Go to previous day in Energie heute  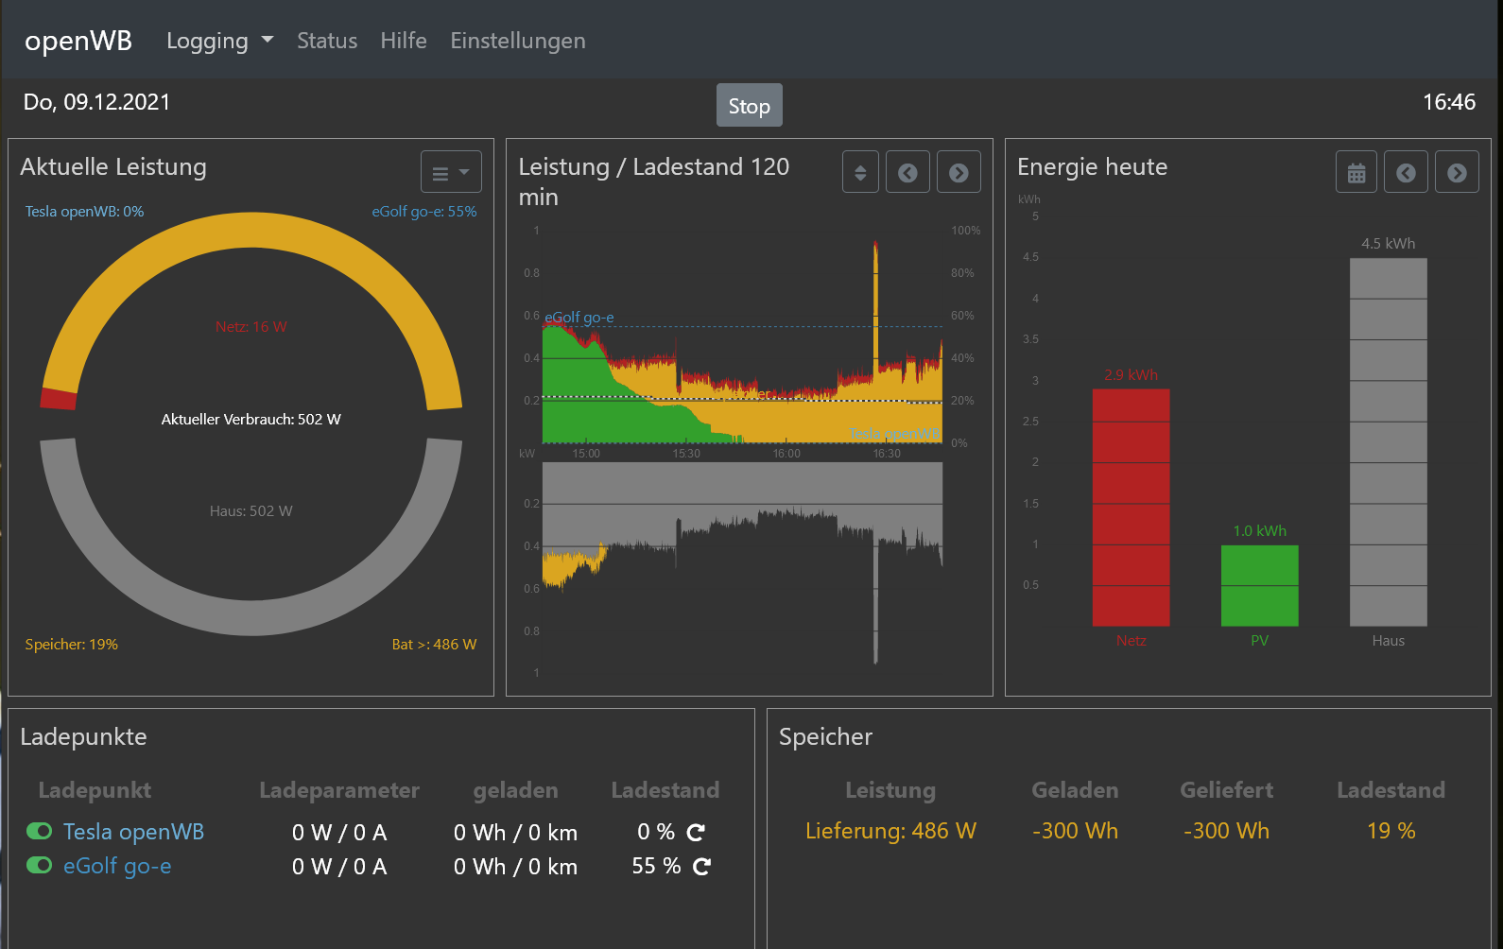click(x=1406, y=172)
